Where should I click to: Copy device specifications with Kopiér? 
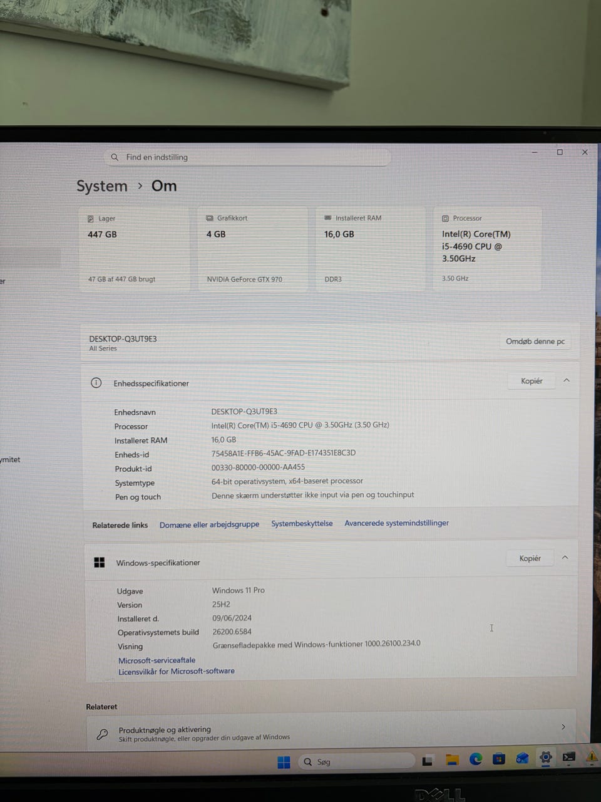[532, 381]
